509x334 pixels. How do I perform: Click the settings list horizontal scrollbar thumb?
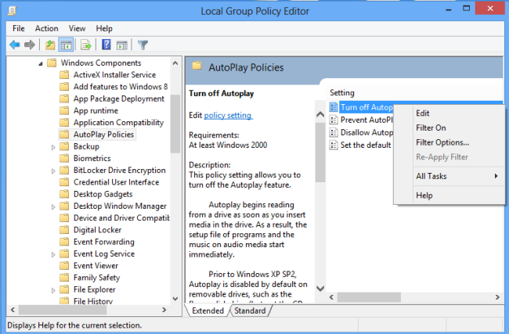369,297
